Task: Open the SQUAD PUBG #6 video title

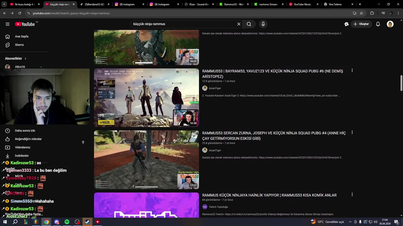Action: pyautogui.click(x=273, y=74)
